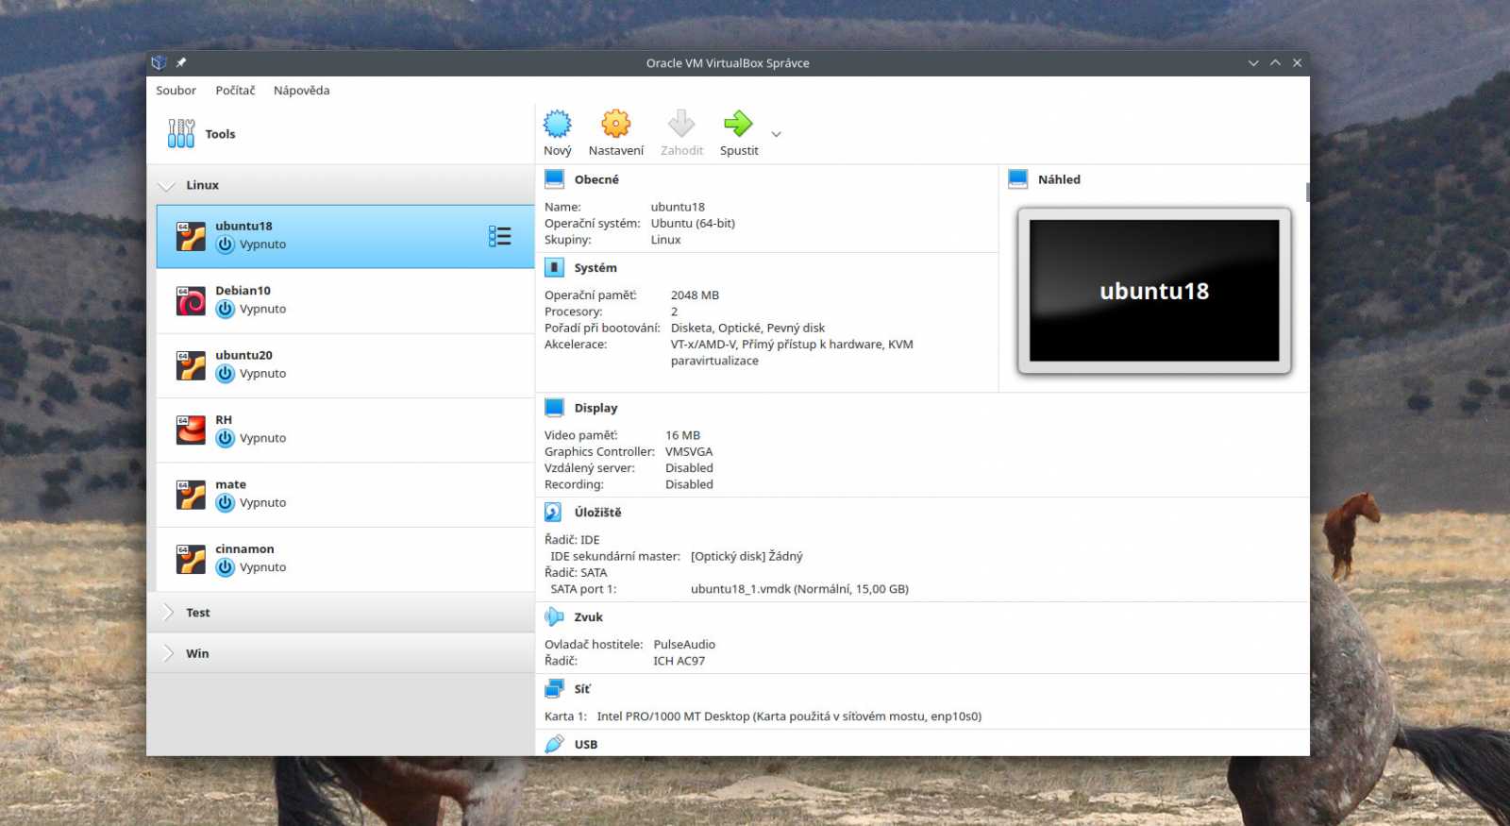Click the Zahodit discard arrow icon
1510x826 pixels.
[681, 124]
